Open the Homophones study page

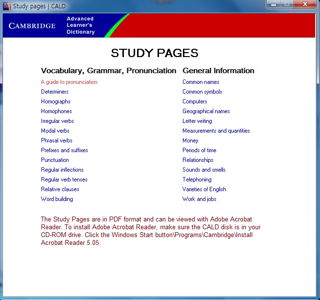(57, 111)
